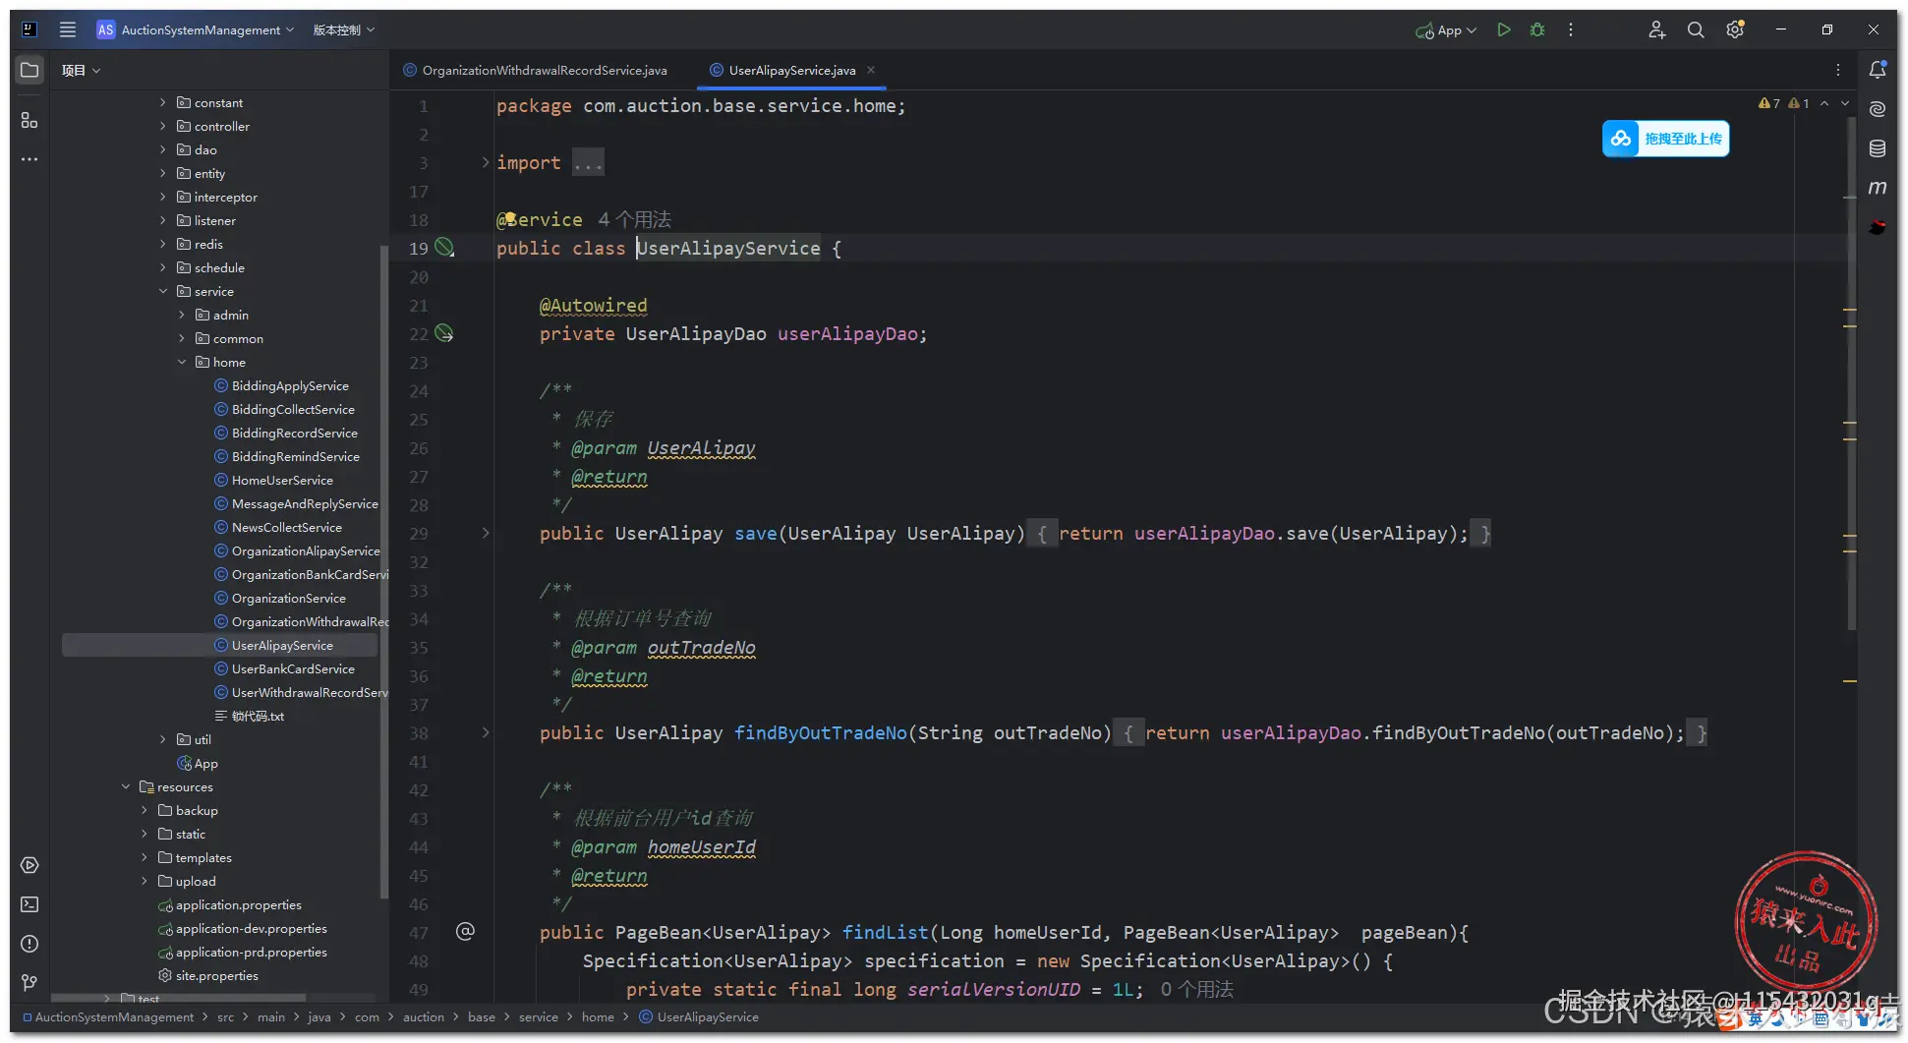Screen dimensions: 1908x1043
Task: Open the Project tool window folder icon
Action: point(29,70)
